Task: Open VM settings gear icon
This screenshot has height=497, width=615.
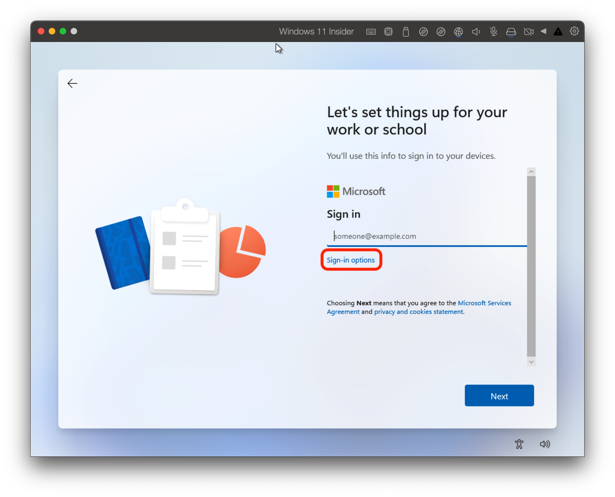Action: pyautogui.click(x=574, y=31)
